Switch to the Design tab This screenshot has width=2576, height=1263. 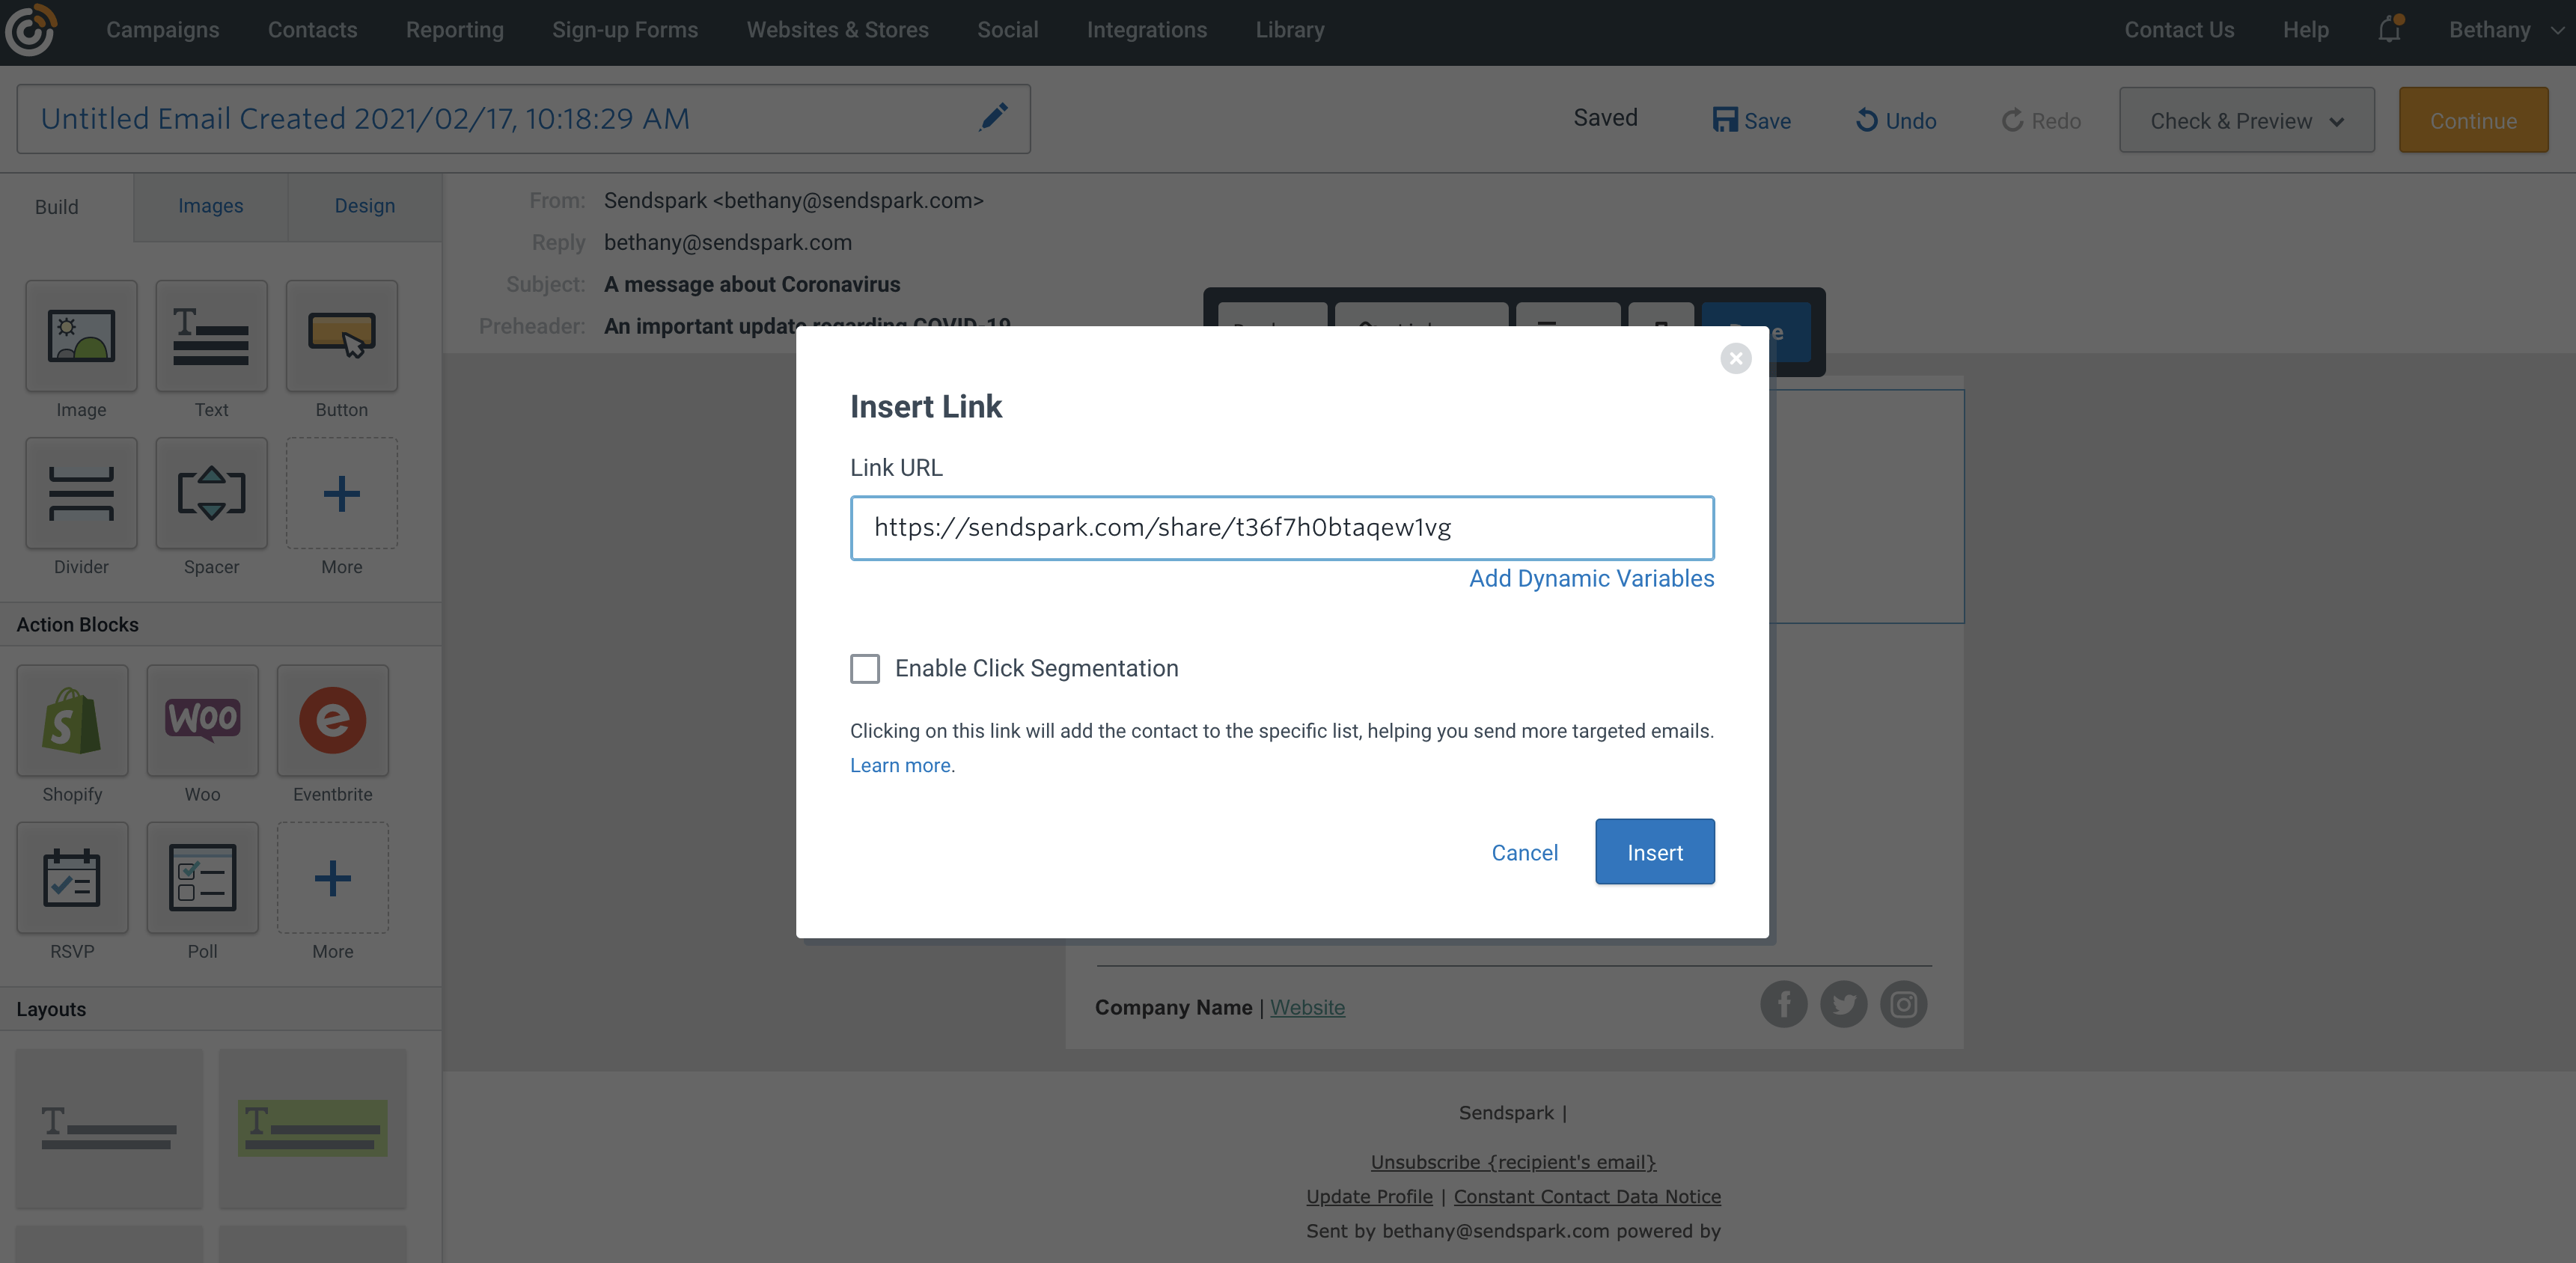pos(365,206)
